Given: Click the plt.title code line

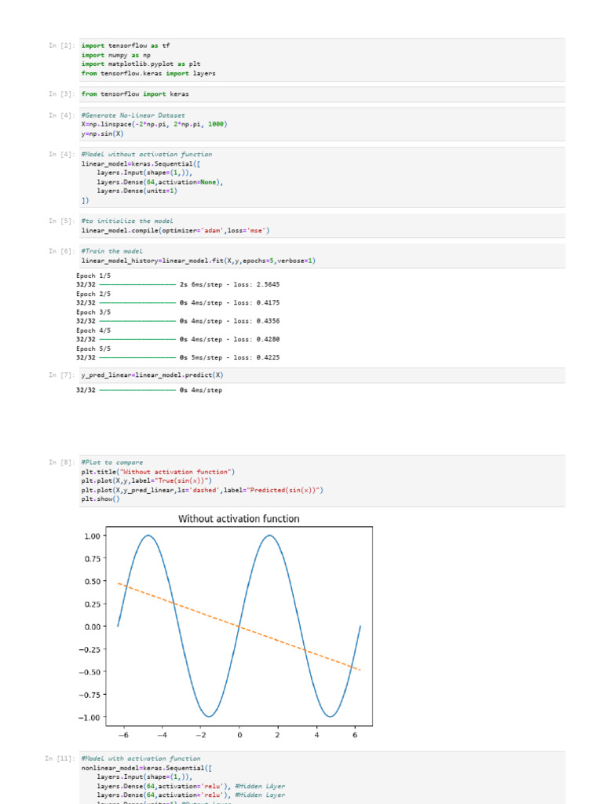Looking at the screenshot, I should coord(158,472).
